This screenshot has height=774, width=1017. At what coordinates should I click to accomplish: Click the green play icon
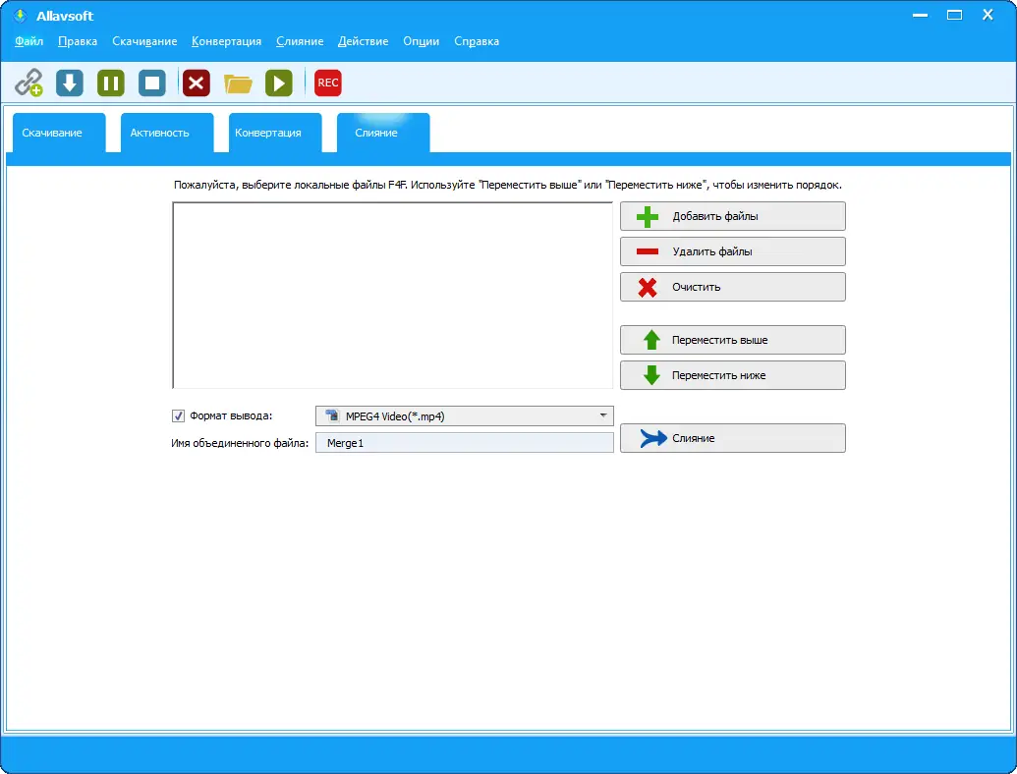278,83
